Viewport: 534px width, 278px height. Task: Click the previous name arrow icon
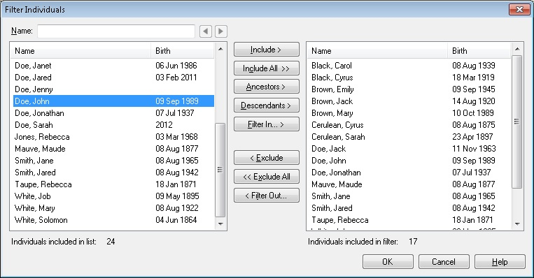[205, 31]
